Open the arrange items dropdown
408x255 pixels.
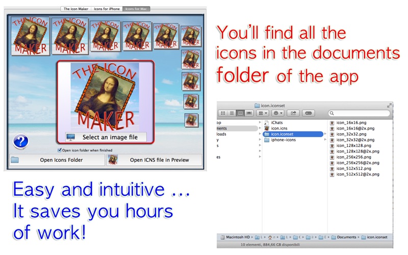(263, 113)
